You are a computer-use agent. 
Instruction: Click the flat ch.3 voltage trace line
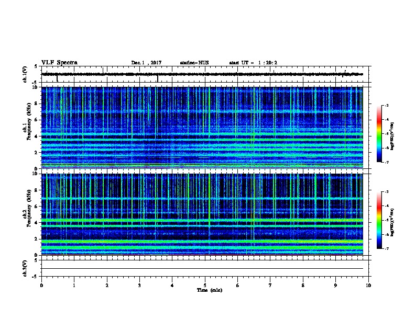tap(202, 269)
